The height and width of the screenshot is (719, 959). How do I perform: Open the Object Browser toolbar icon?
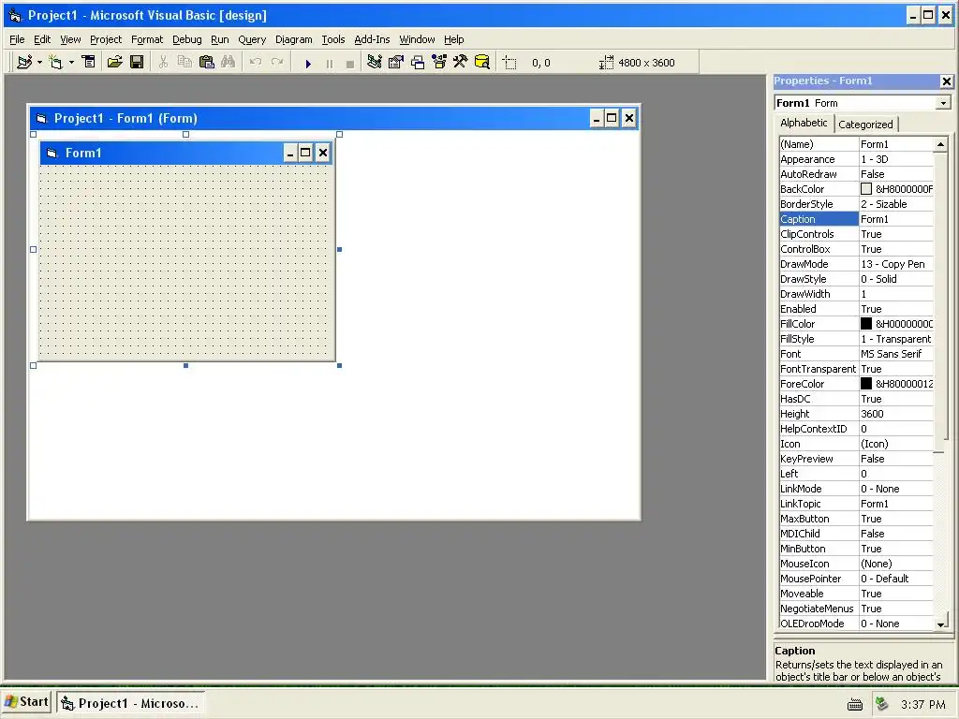(x=439, y=62)
